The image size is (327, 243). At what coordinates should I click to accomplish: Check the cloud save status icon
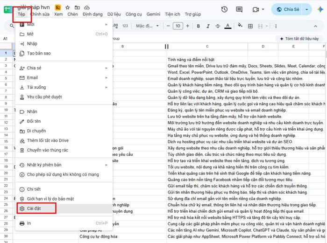(x=87, y=8)
